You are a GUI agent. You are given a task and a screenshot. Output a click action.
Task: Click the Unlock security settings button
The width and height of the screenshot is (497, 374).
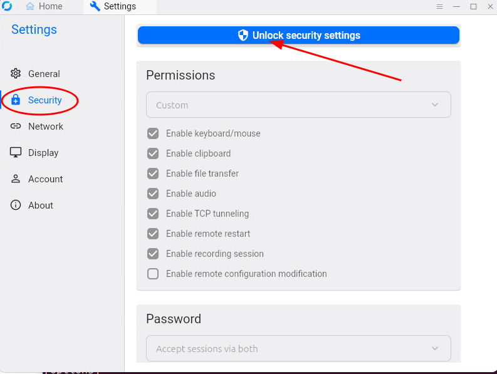click(x=298, y=35)
